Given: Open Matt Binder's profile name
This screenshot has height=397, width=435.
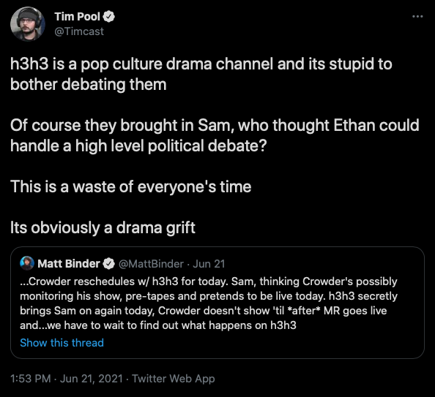Looking at the screenshot, I should [x=69, y=263].
